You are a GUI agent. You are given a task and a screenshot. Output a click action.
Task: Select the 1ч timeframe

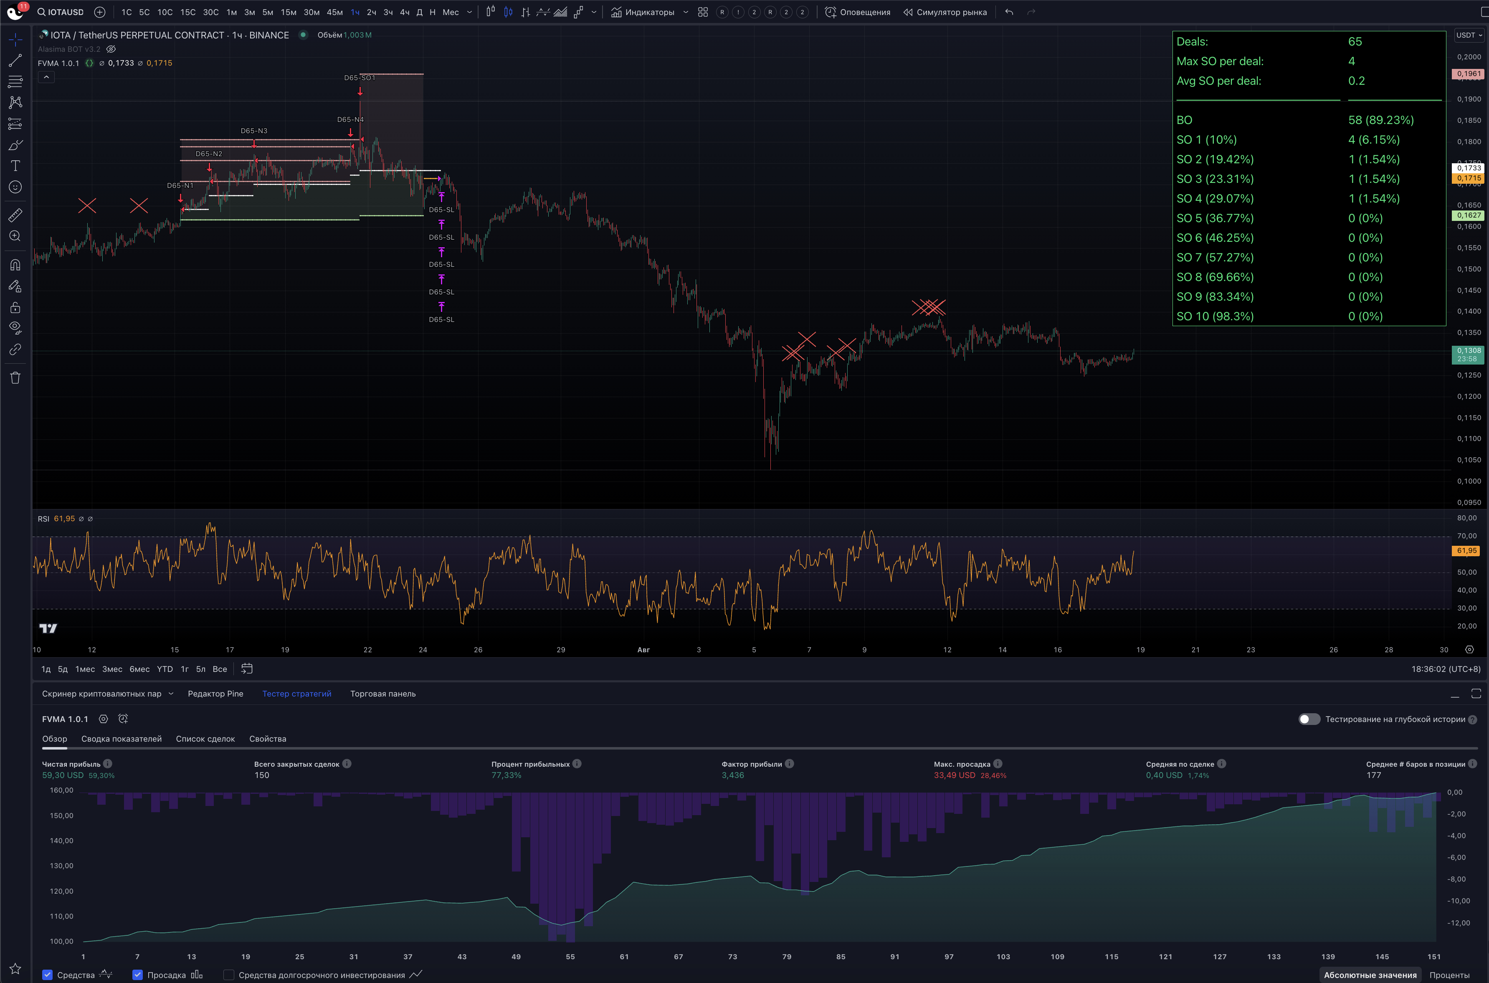tap(355, 12)
